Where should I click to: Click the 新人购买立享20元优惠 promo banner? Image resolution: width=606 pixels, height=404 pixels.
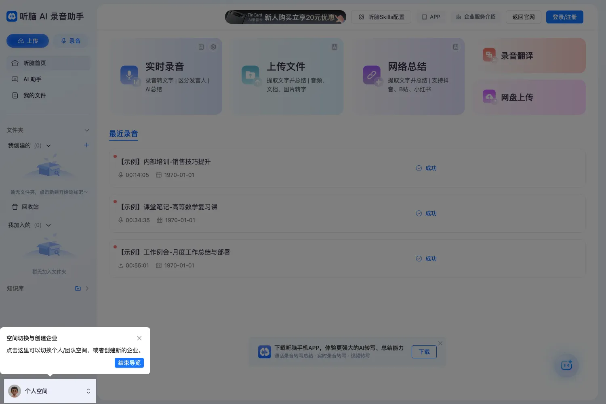pyautogui.click(x=286, y=17)
